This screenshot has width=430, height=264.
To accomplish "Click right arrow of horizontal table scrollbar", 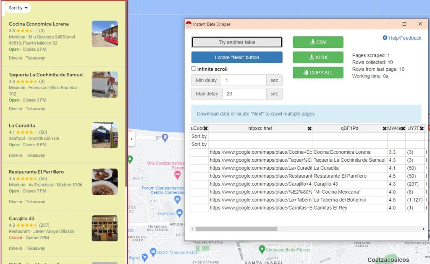I will click(x=423, y=229).
